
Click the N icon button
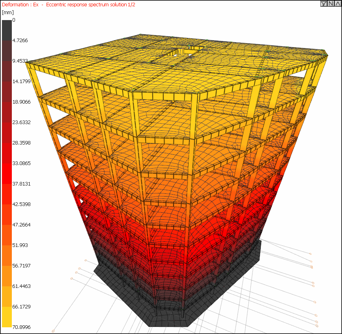331,4
